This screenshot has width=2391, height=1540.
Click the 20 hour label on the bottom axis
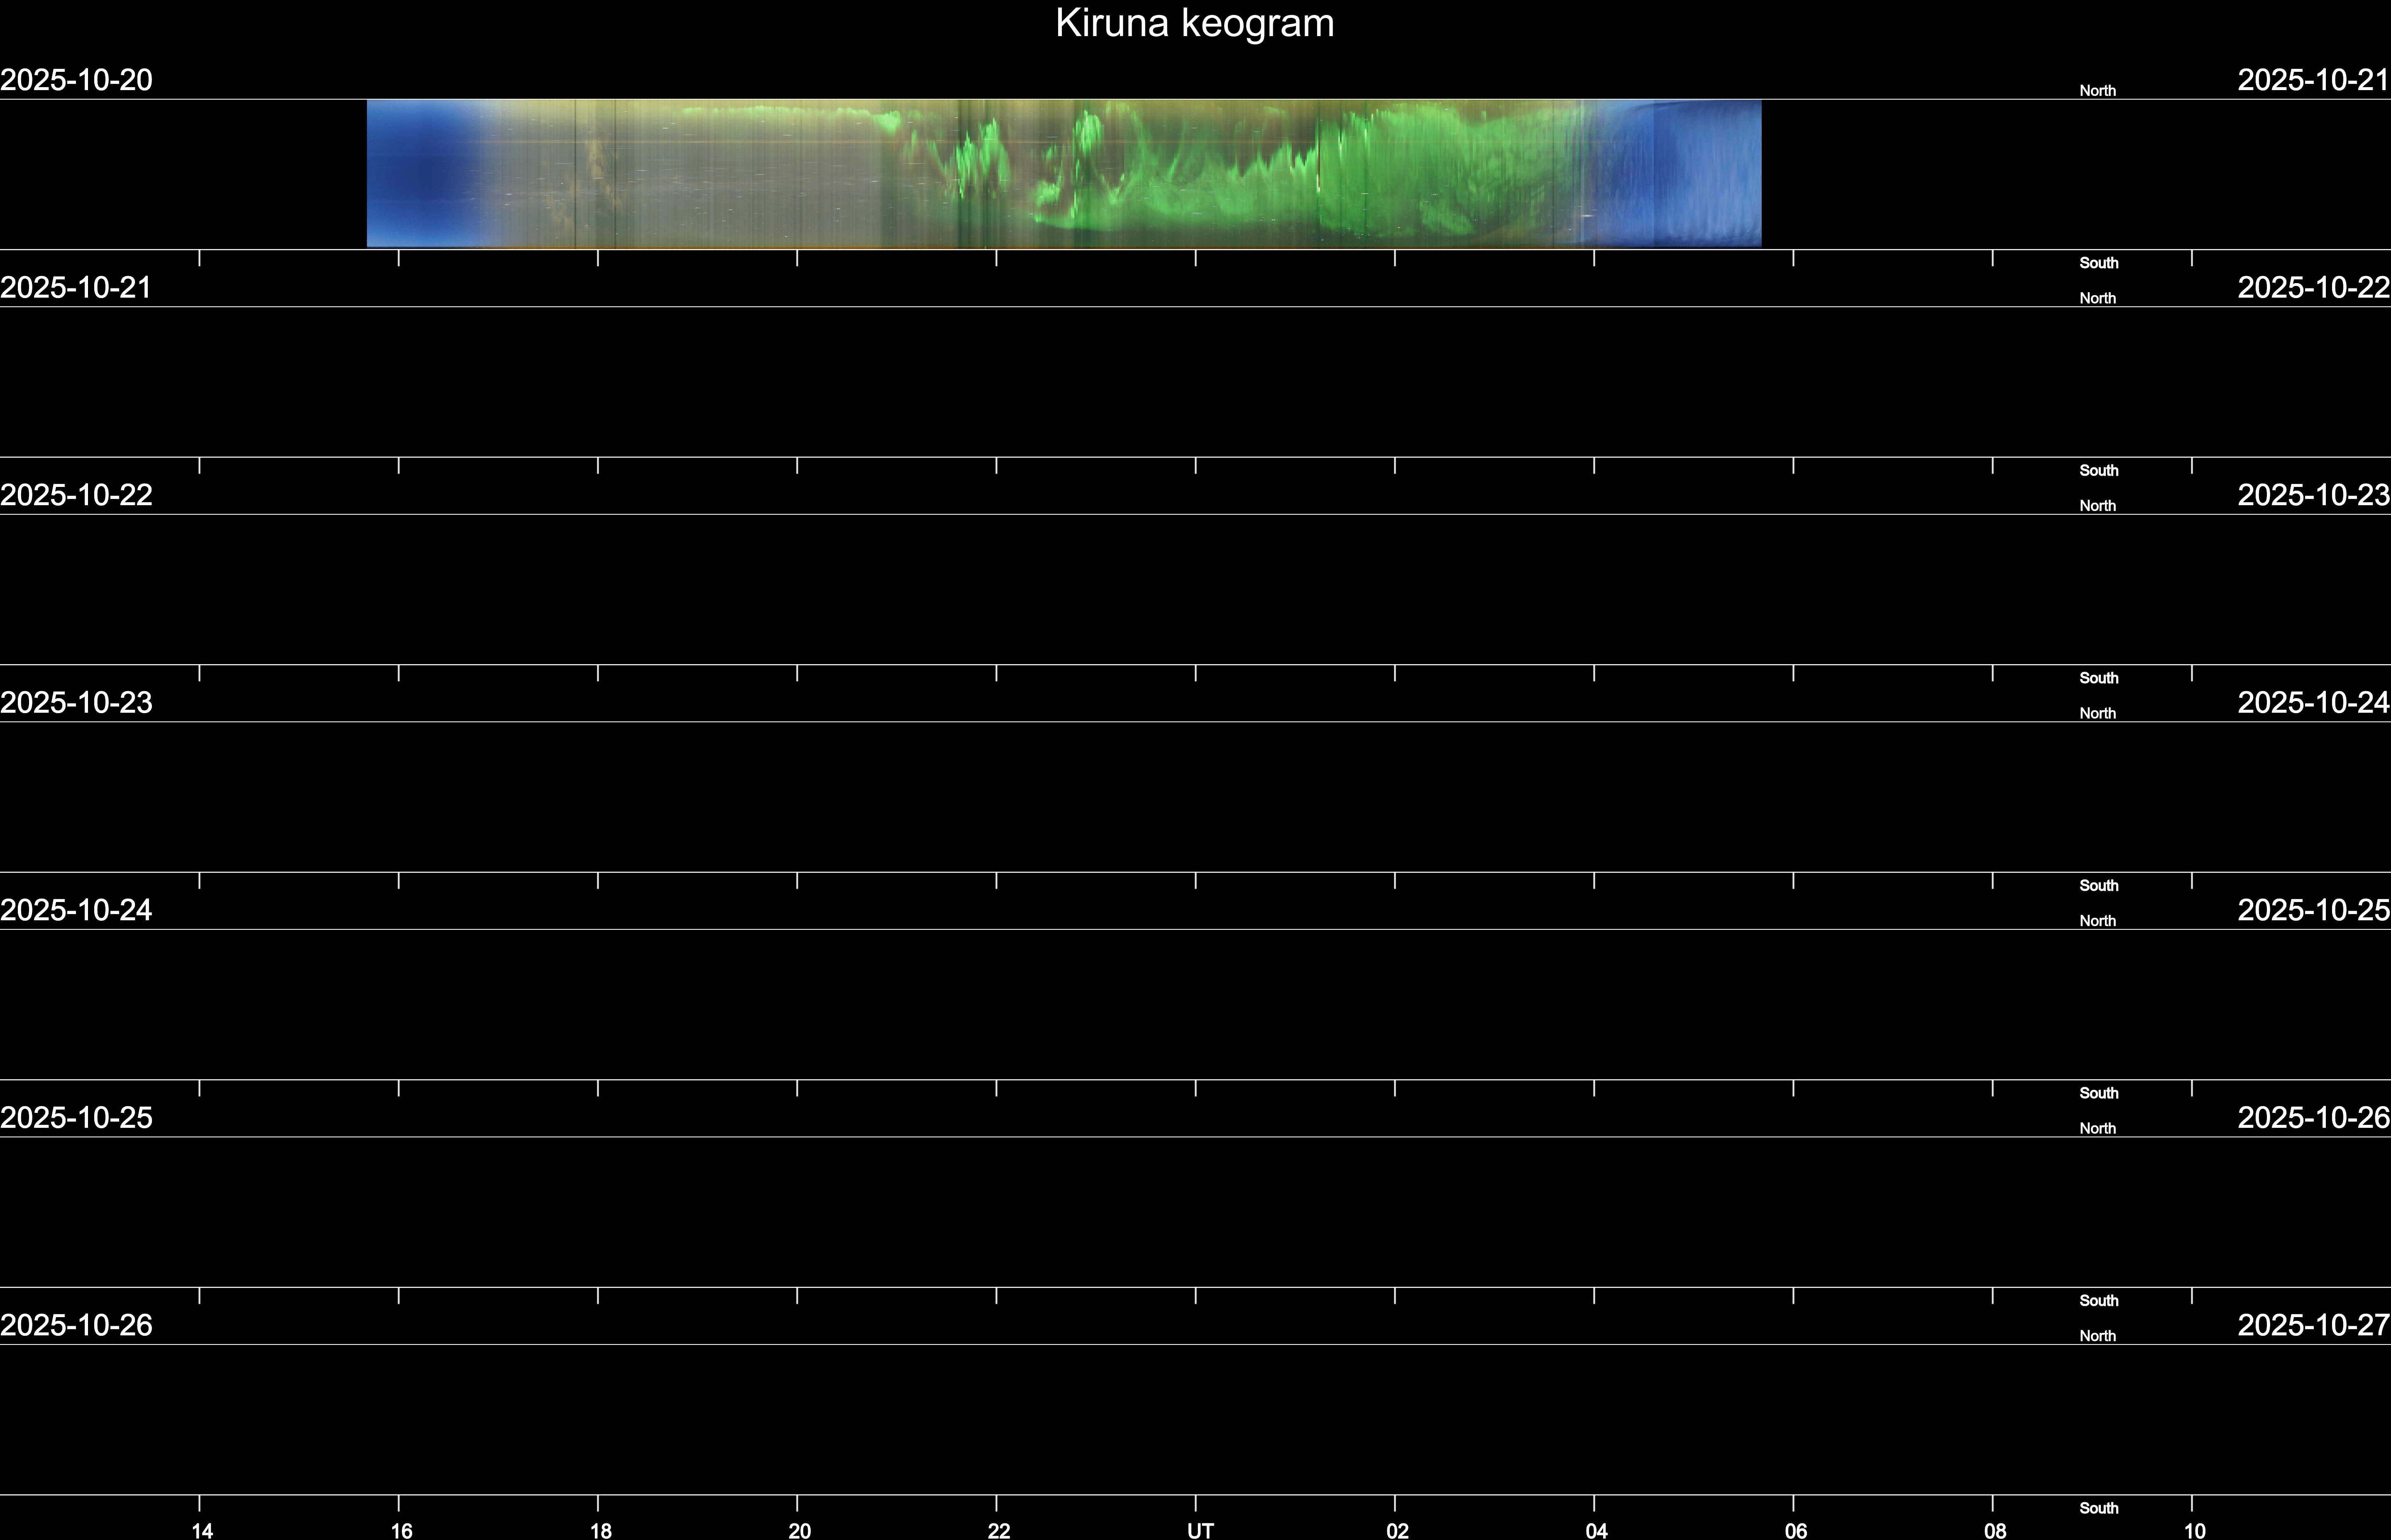[x=799, y=1530]
